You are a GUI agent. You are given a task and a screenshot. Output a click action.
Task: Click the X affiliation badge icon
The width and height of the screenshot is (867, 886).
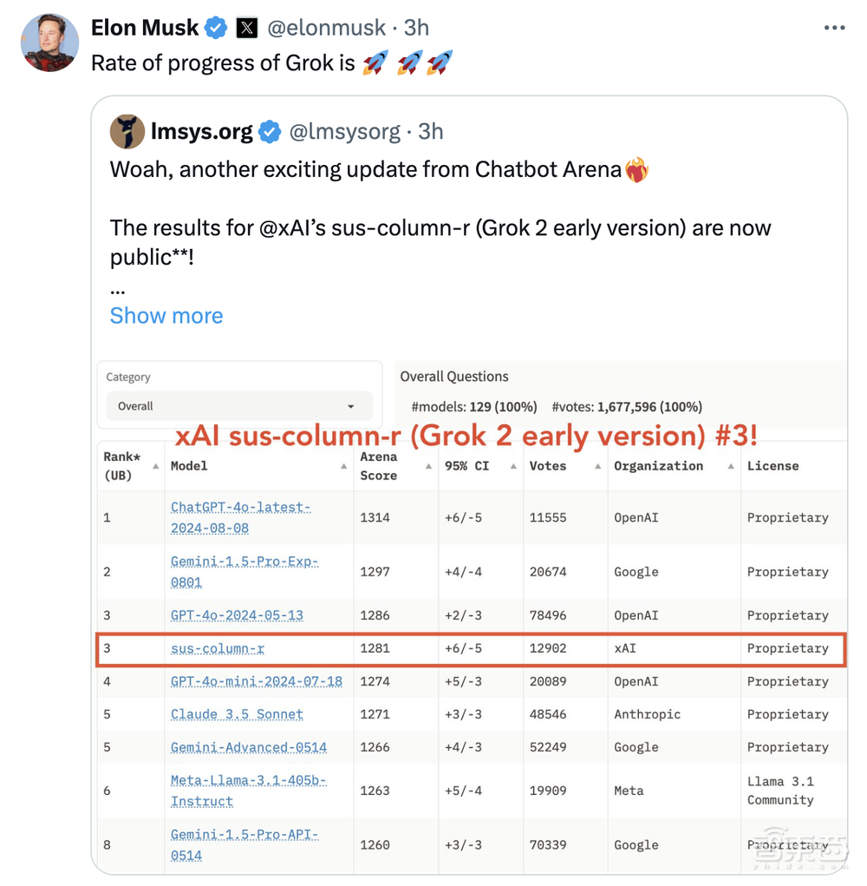(x=247, y=28)
